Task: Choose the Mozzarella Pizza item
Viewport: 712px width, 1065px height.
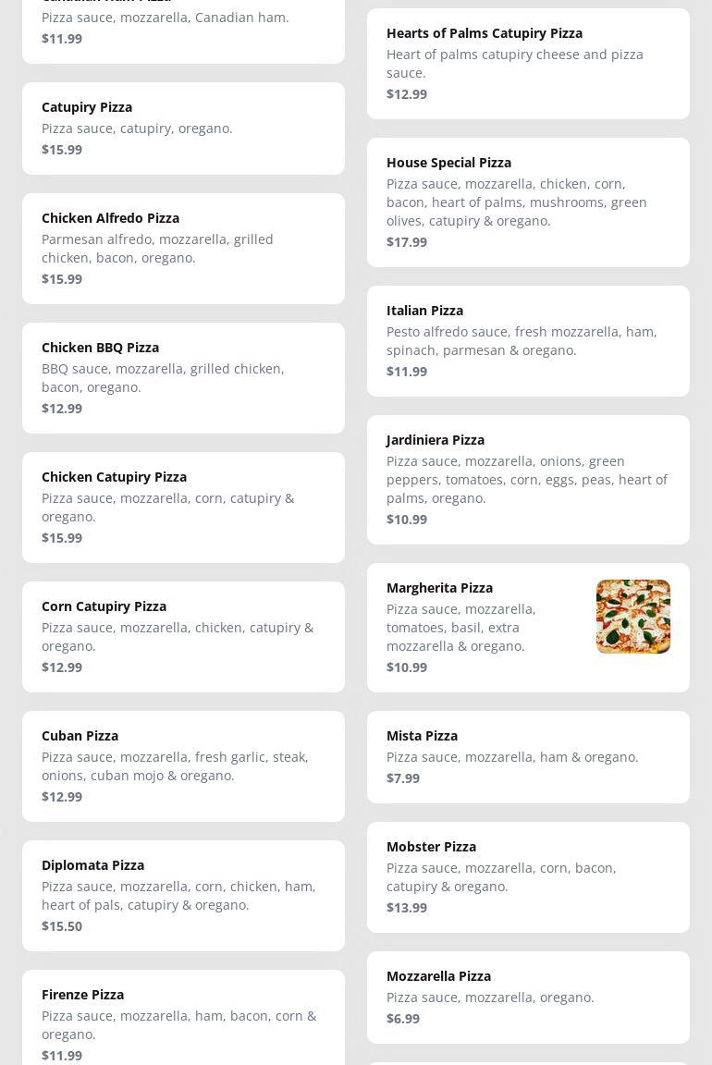Action: coord(528,998)
